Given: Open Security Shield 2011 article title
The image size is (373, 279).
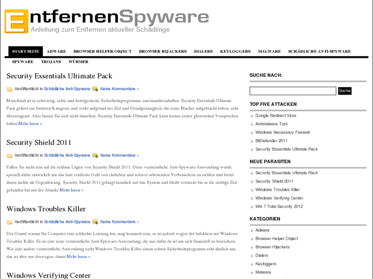Looking at the screenshot, I should (x=39, y=142).
